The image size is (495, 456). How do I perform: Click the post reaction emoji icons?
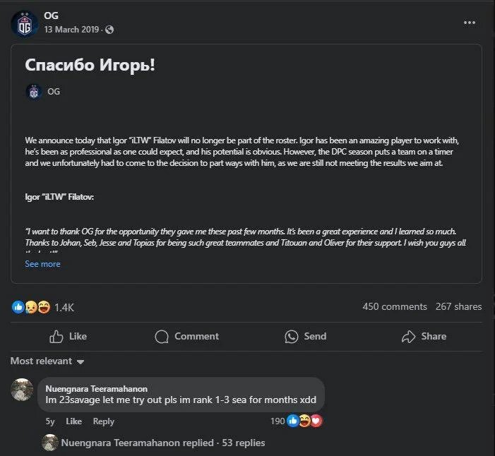coord(31,307)
